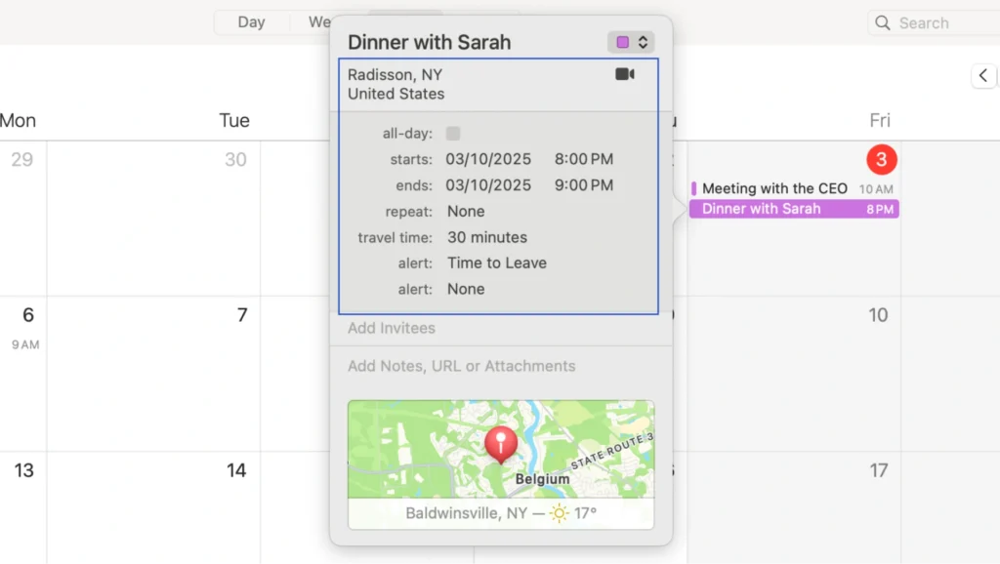The image size is (1000, 564).
Task: Select the Meeting with the CEO event
Action: [x=774, y=188]
